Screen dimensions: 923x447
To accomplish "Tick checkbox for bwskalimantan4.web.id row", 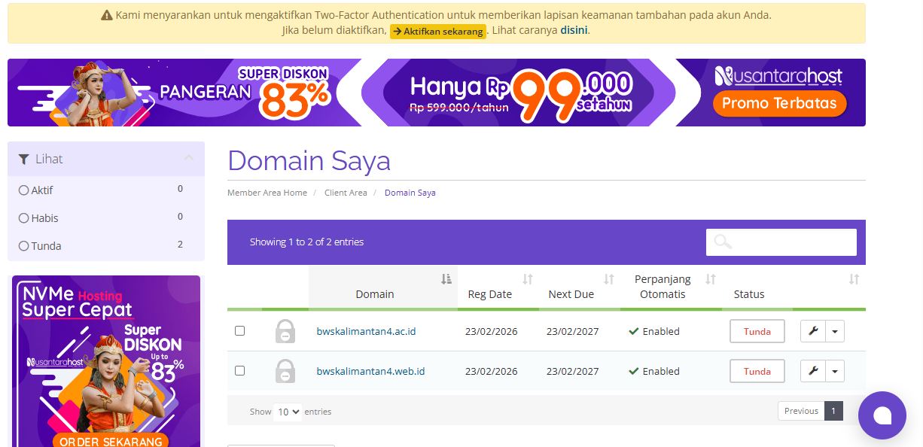I will 239,370.
